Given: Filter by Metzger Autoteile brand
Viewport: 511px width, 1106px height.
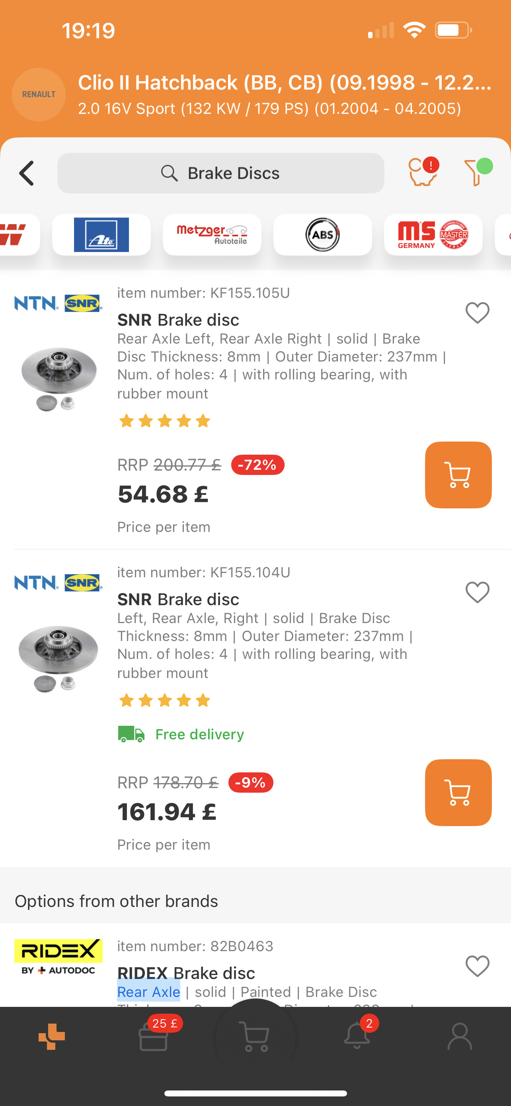Looking at the screenshot, I should tap(212, 235).
